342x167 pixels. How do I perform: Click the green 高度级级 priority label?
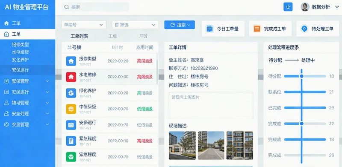pos(144,93)
